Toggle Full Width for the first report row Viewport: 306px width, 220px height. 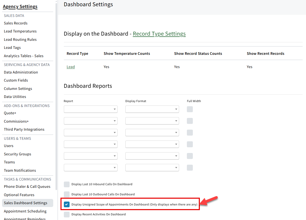tap(190, 109)
